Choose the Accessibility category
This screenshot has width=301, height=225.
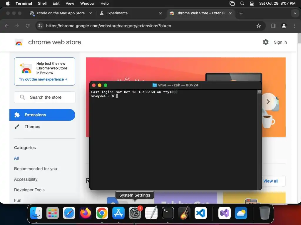26,179
